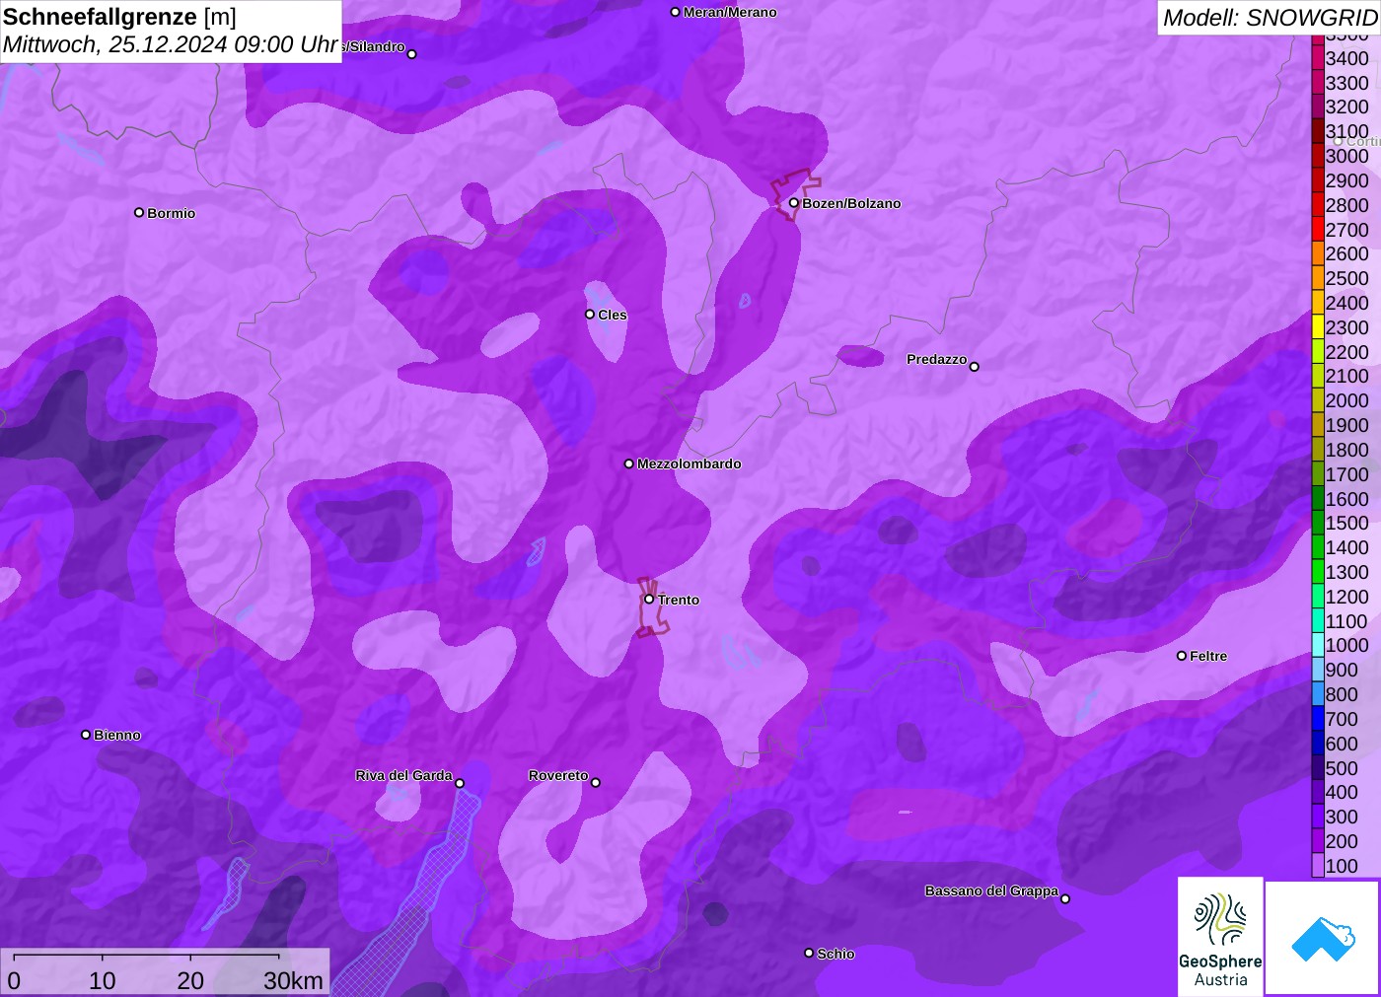Select the 2700 red legend swatch
1381x997 pixels.
click(1318, 230)
